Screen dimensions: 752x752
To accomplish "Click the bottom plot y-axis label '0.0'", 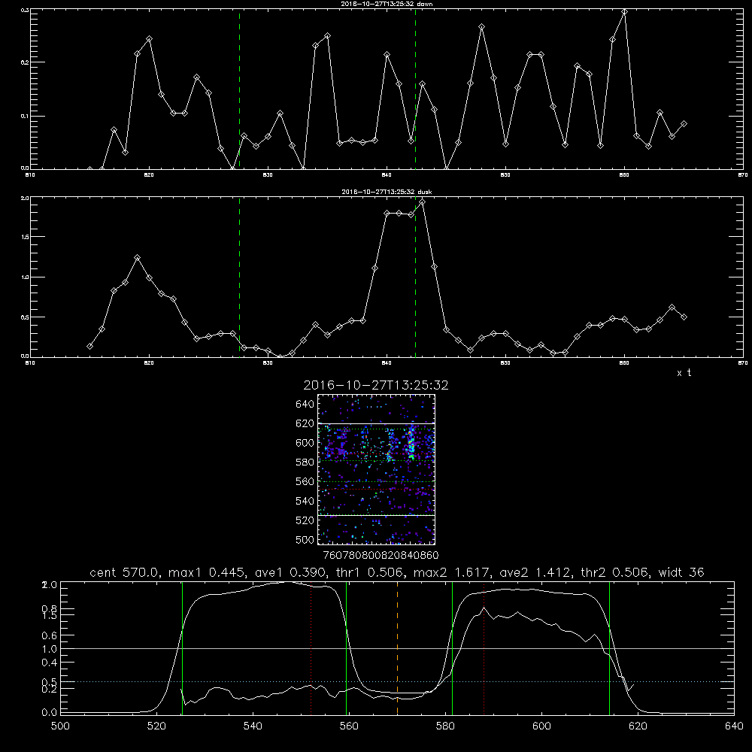I will click(50, 713).
